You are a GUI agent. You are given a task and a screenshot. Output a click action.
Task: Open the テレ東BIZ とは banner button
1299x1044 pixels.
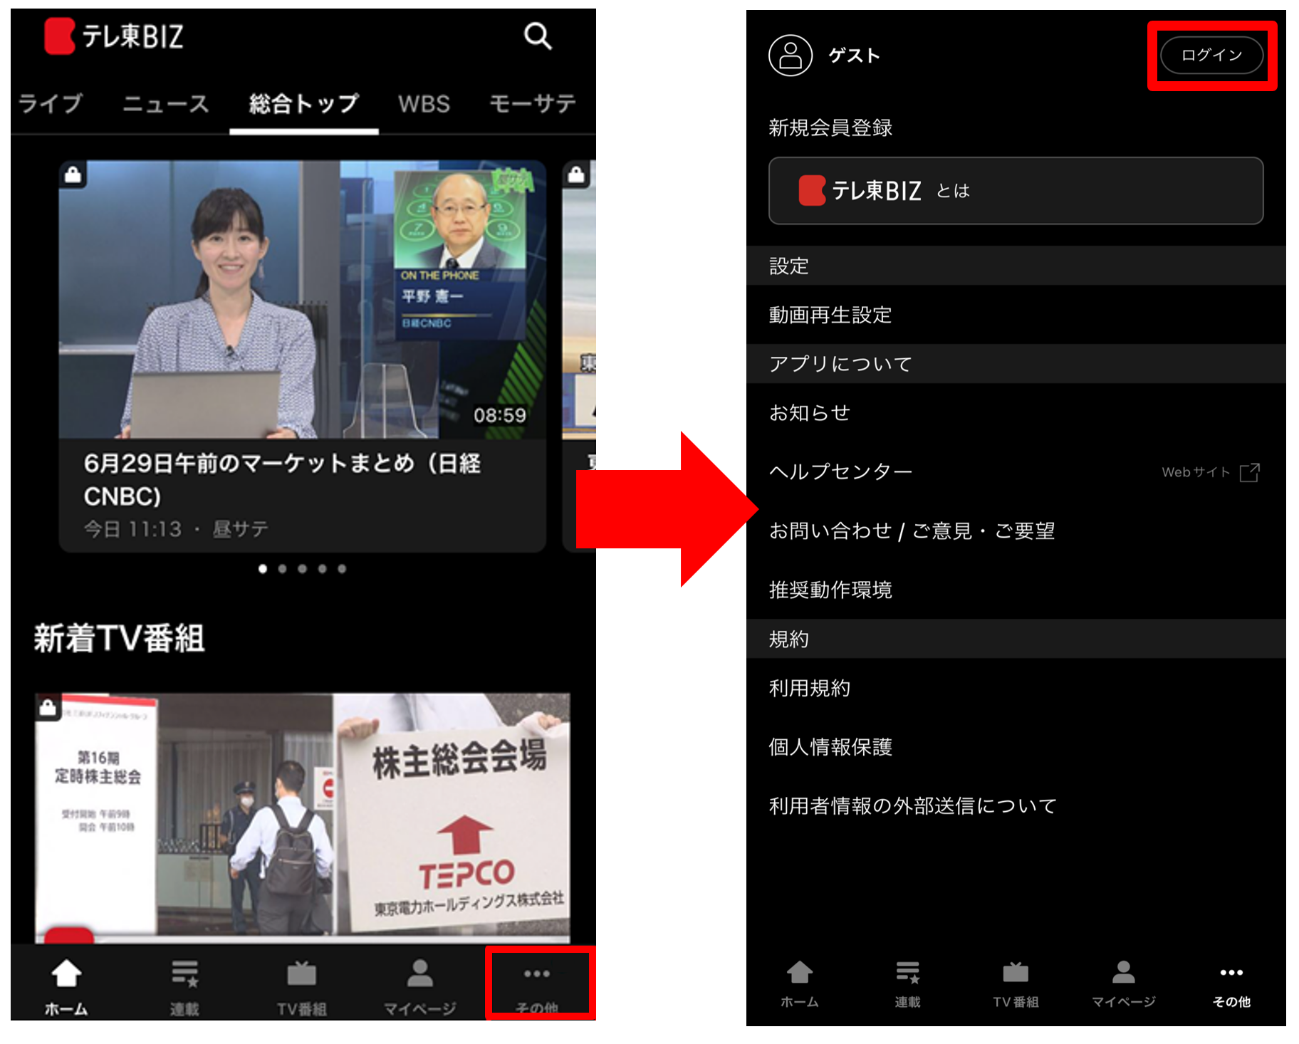[1016, 191]
